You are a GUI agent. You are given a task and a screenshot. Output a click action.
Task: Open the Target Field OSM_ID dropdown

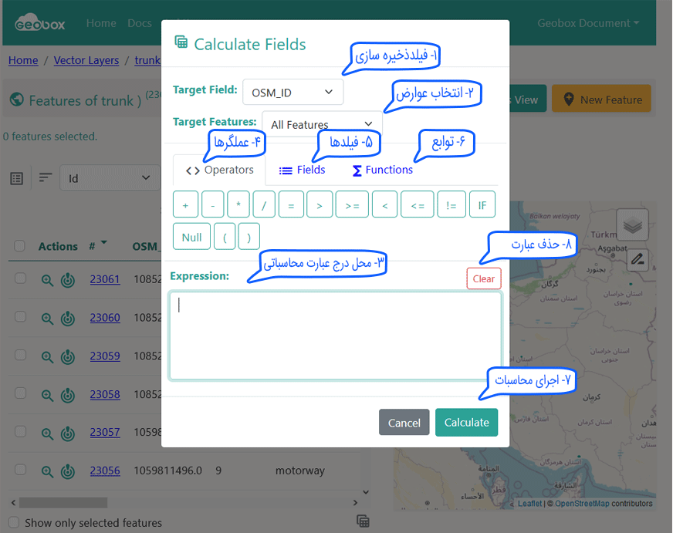(293, 93)
